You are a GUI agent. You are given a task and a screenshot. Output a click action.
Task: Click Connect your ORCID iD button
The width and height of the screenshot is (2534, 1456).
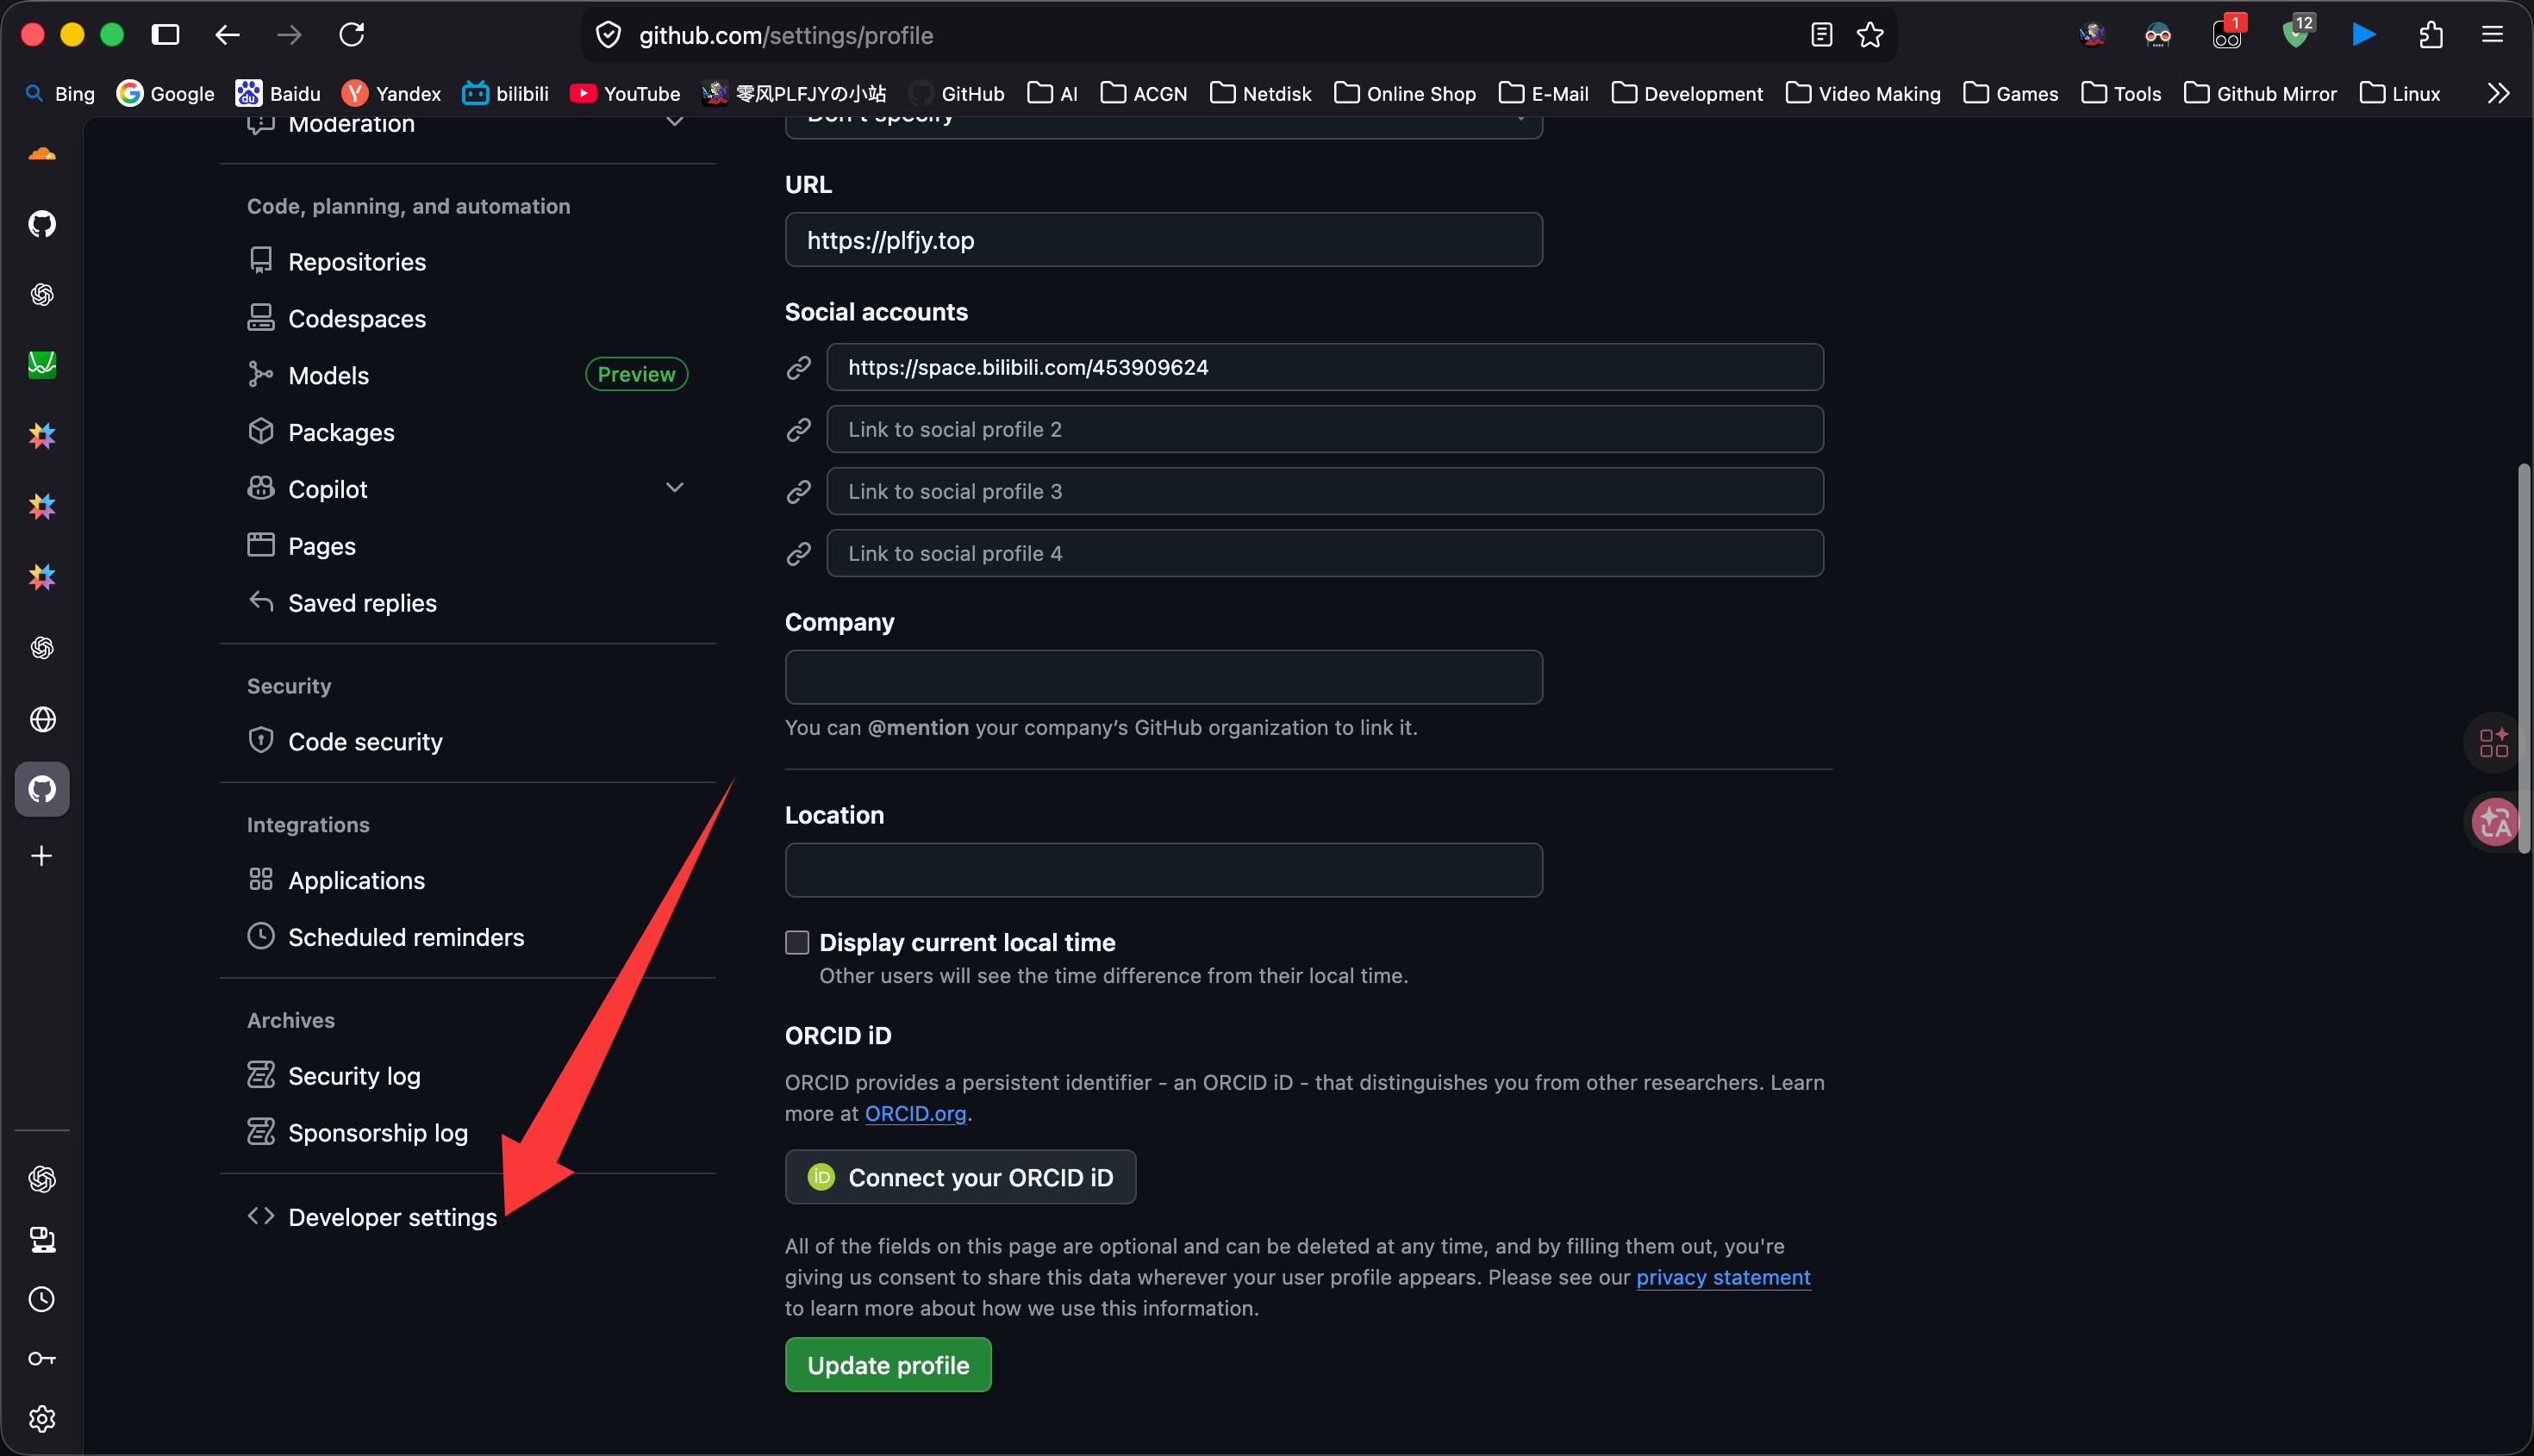[x=960, y=1177]
